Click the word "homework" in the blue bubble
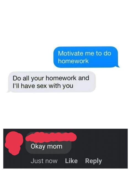The height and width of the screenshot is (170, 131). [73, 61]
